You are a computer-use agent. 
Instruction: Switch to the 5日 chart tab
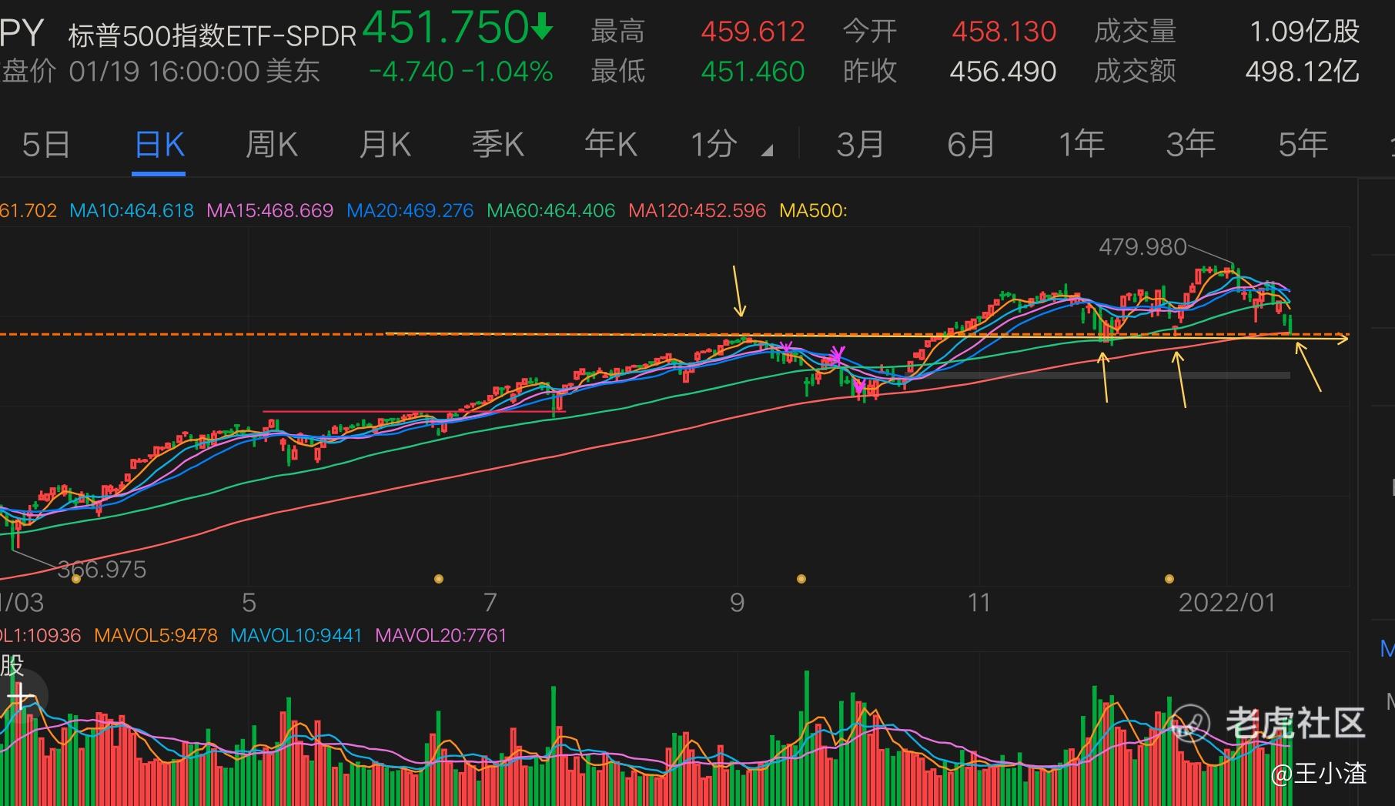[x=45, y=145]
